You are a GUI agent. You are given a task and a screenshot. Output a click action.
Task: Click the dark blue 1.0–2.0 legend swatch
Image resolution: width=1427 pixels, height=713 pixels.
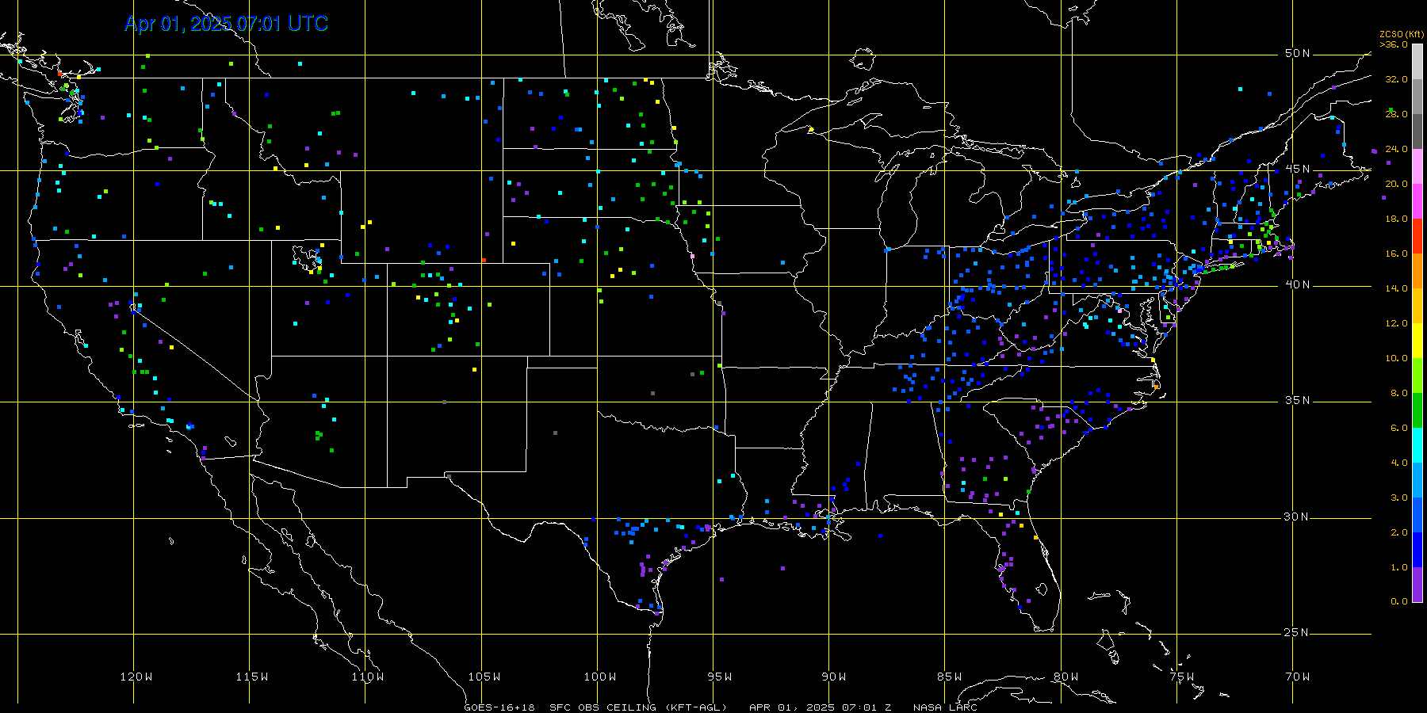click(1417, 550)
